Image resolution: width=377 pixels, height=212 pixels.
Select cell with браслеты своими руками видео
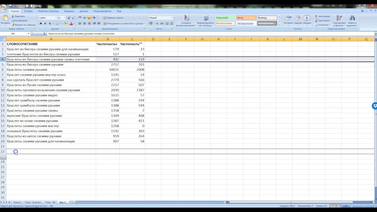pos(51,95)
